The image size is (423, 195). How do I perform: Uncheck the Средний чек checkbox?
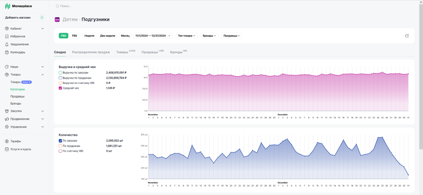(60, 88)
